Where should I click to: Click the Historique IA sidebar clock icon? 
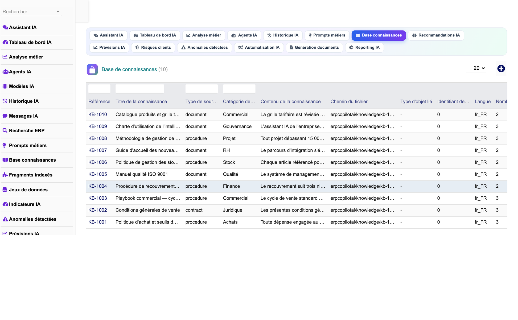click(x=5, y=101)
